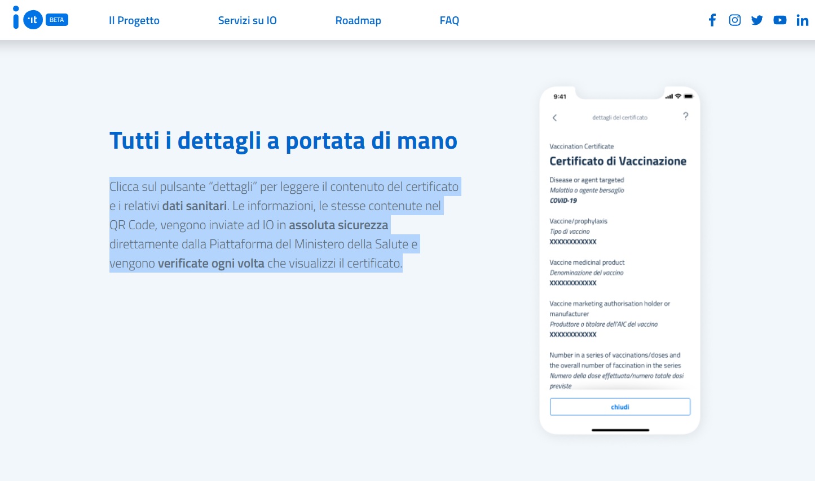The height and width of the screenshot is (481, 815).
Task: Click the "COVID-19" value in mockup
Action: [563, 201]
